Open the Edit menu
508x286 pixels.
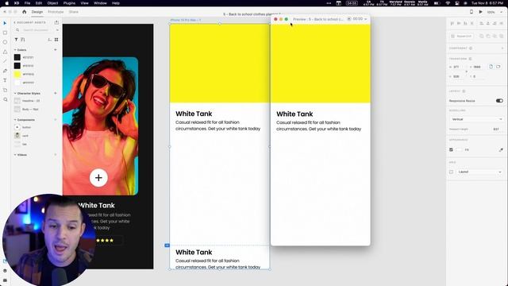point(39,3)
